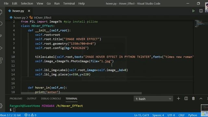The width and height of the screenshot is (208, 117).
Task: Click 'hover_in' function name on line 17
Action: [42, 88]
